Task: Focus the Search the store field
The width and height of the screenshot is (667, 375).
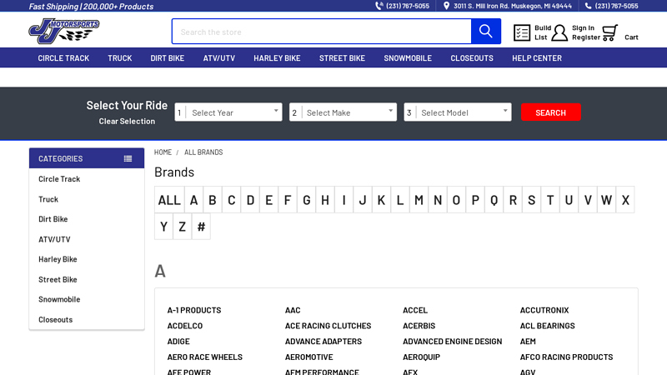Action: click(x=322, y=31)
